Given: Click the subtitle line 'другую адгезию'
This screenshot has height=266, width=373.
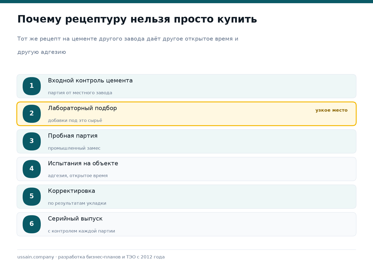Looking at the screenshot, I should point(42,52).
